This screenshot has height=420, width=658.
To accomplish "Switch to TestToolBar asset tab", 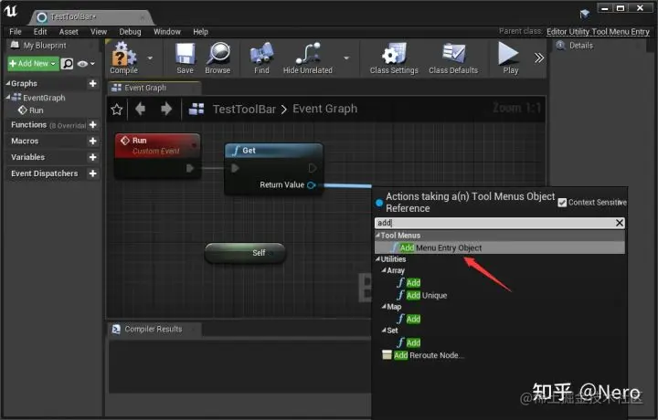I will (x=90, y=17).
